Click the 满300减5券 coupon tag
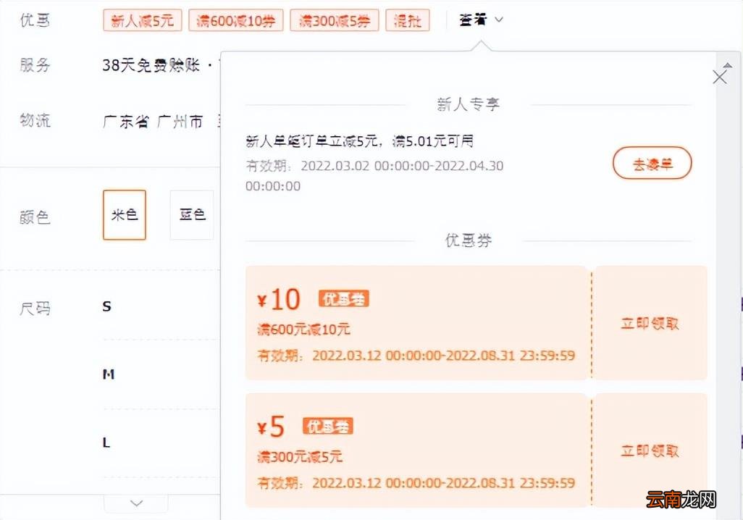 334,20
